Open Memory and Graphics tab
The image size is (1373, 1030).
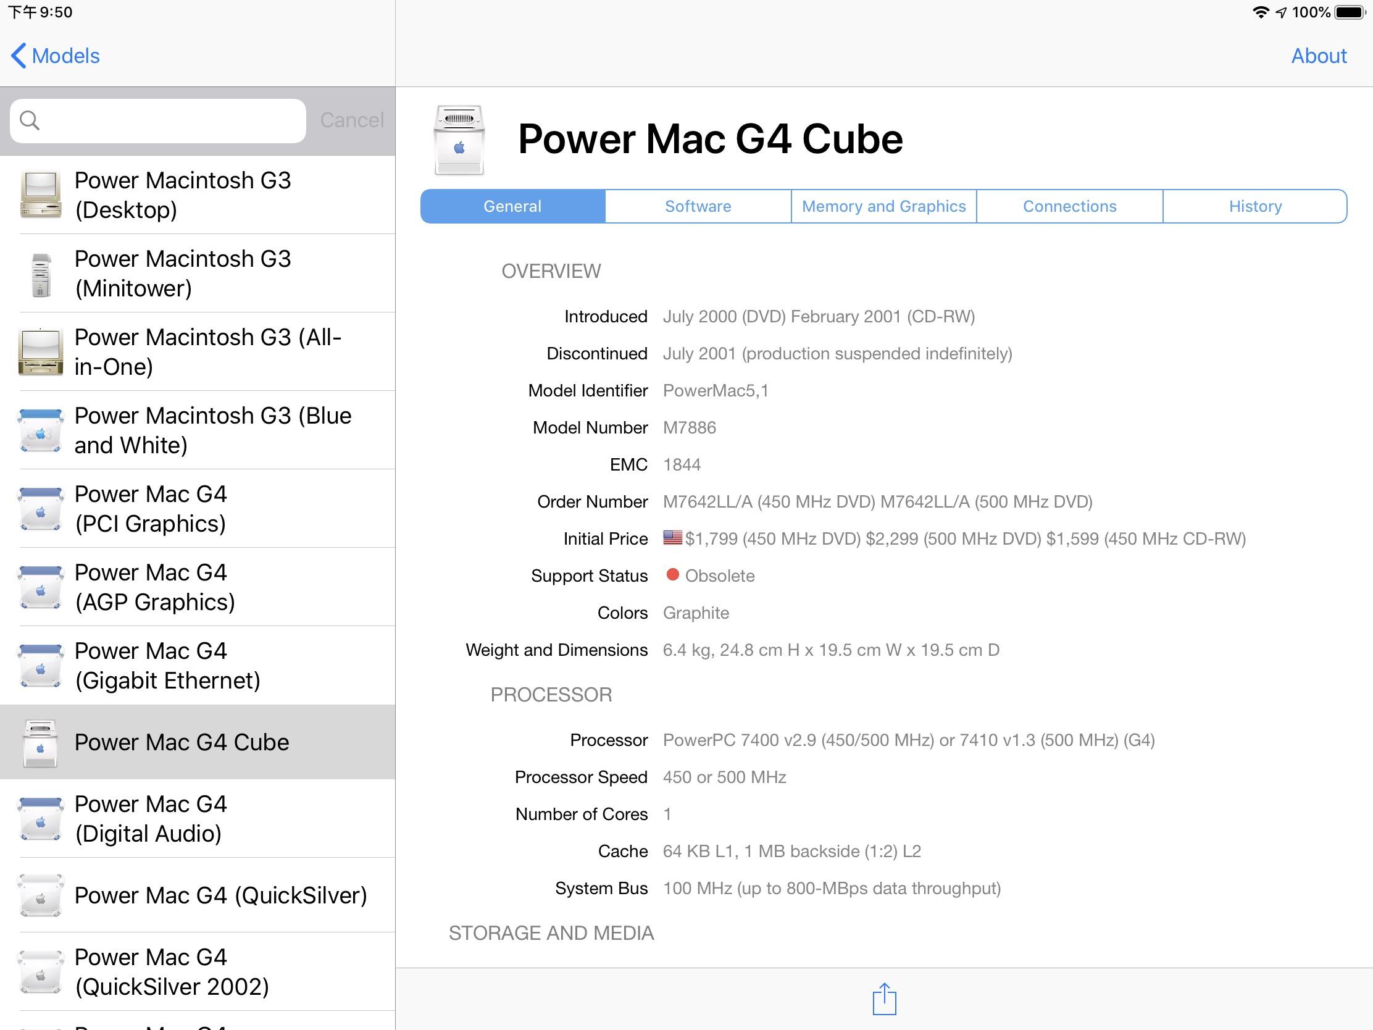(883, 206)
